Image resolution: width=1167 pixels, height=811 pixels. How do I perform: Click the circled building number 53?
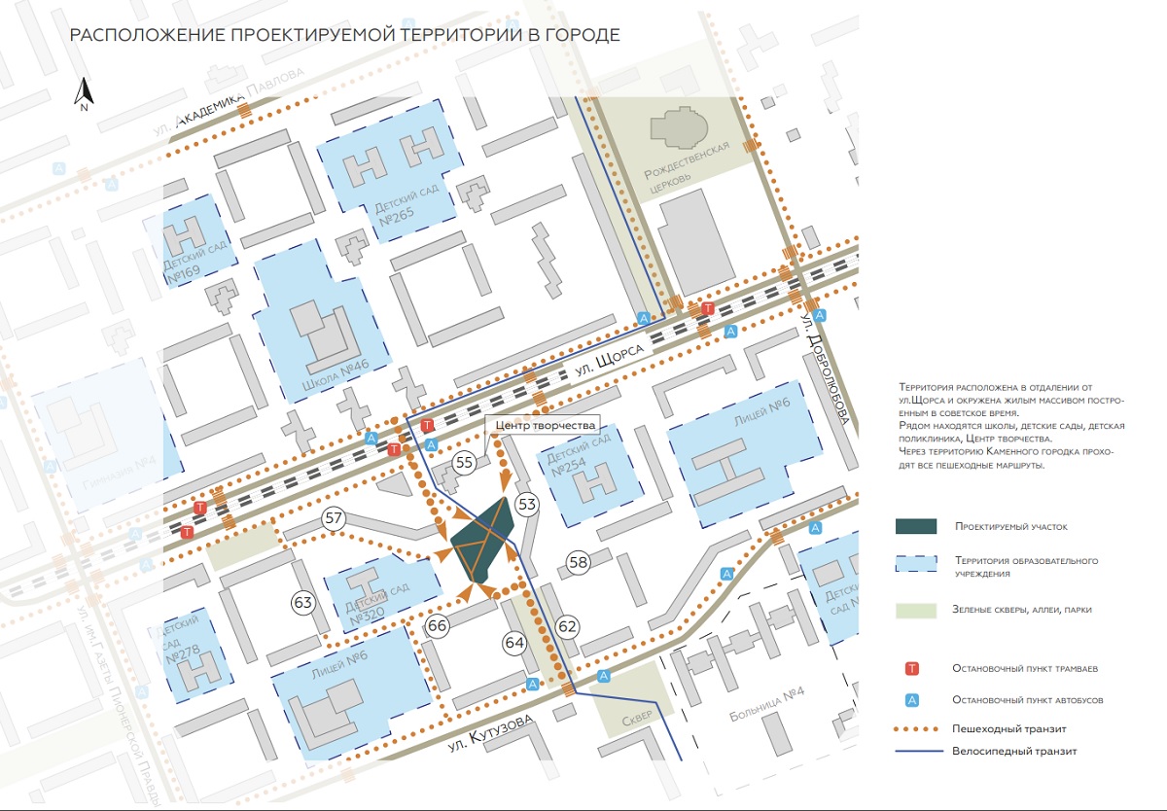tap(527, 504)
